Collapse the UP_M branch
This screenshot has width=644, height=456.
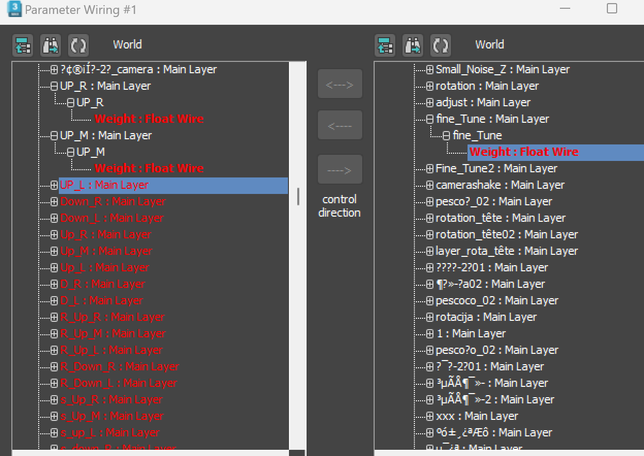[x=55, y=135]
